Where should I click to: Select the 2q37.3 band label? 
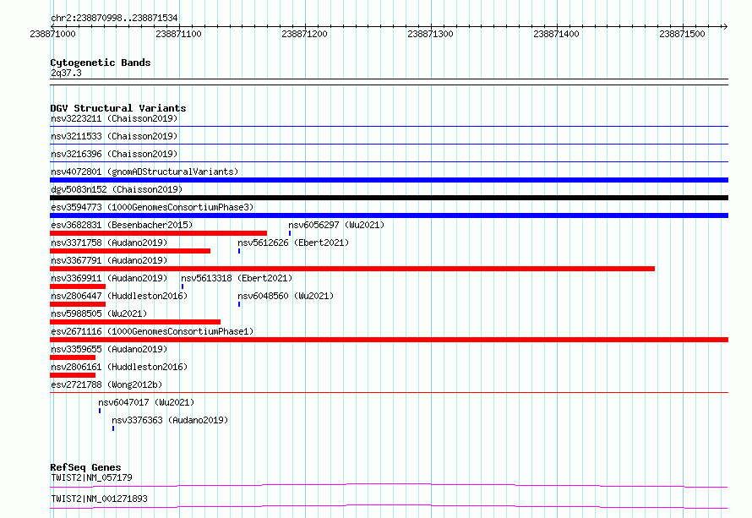coord(66,73)
